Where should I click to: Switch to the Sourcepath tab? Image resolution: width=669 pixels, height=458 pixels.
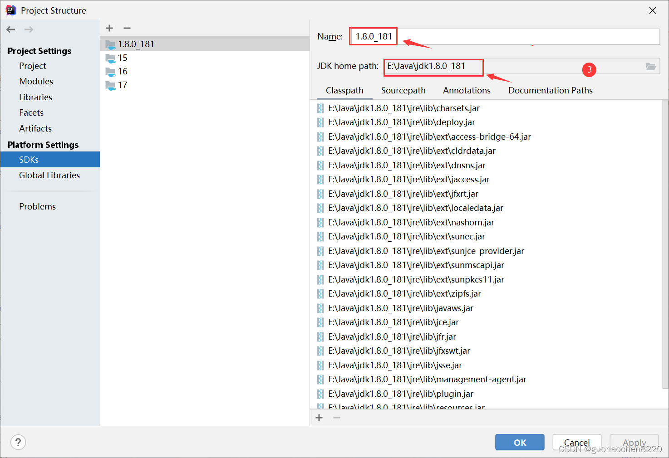click(x=403, y=90)
